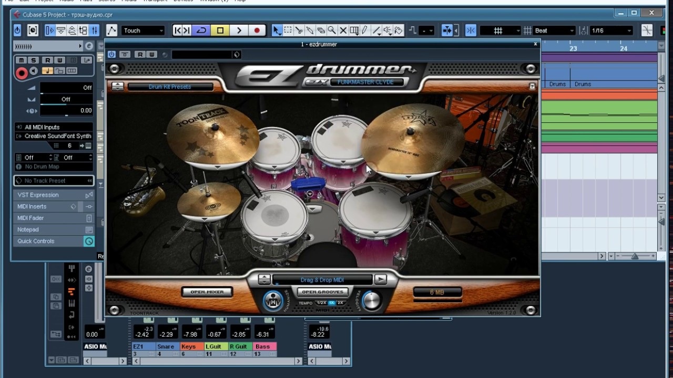The width and height of the screenshot is (673, 378).
Task: Toggle plugin Write automation W button
Action: 151,55
